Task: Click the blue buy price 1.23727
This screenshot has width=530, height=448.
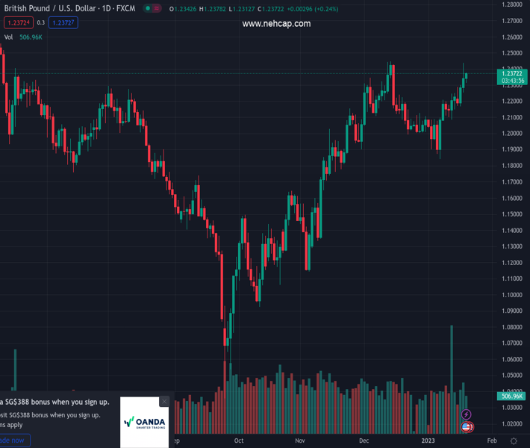Action: click(x=63, y=23)
